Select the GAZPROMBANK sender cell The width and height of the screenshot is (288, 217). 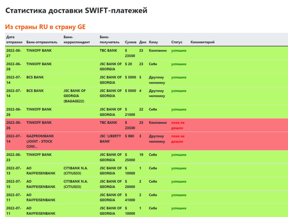[x=40, y=141]
